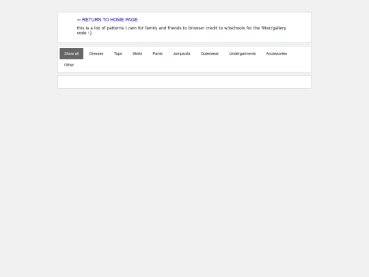This screenshot has width=369, height=277.
Task: Select the Other category button
Action: pos(69,65)
